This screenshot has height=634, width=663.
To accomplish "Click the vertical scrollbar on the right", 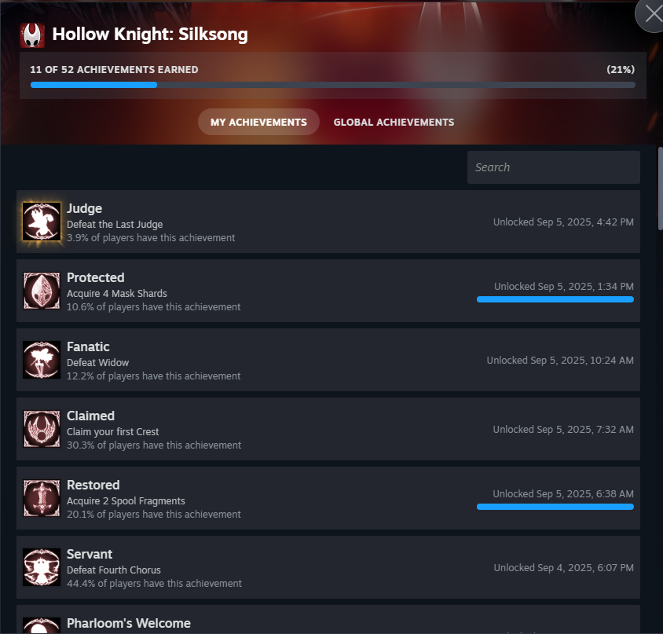I will tap(660, 189).
